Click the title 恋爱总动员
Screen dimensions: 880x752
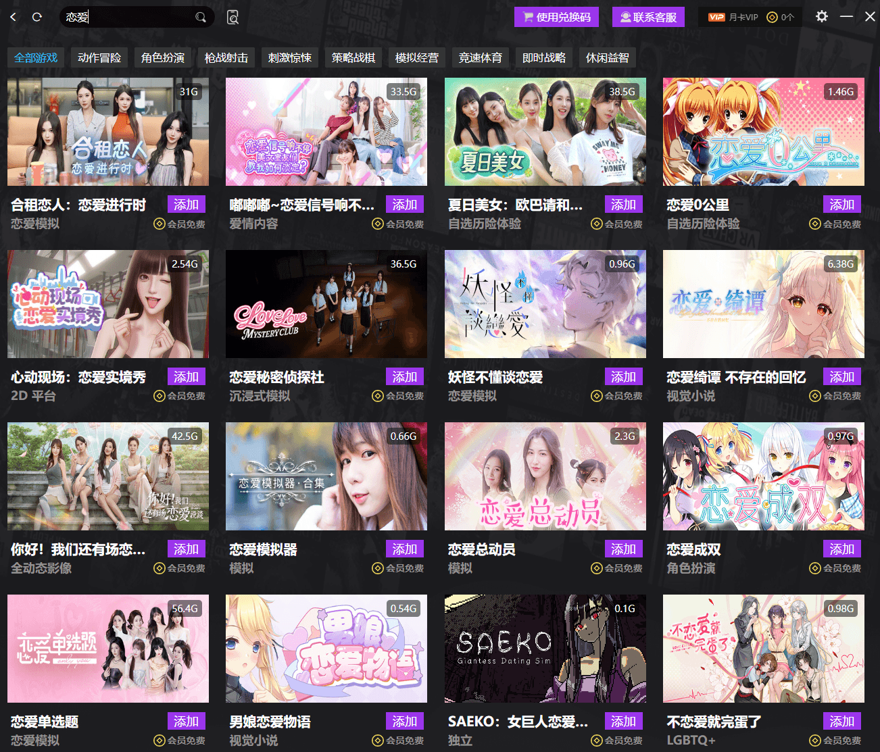tap(482, 549)
